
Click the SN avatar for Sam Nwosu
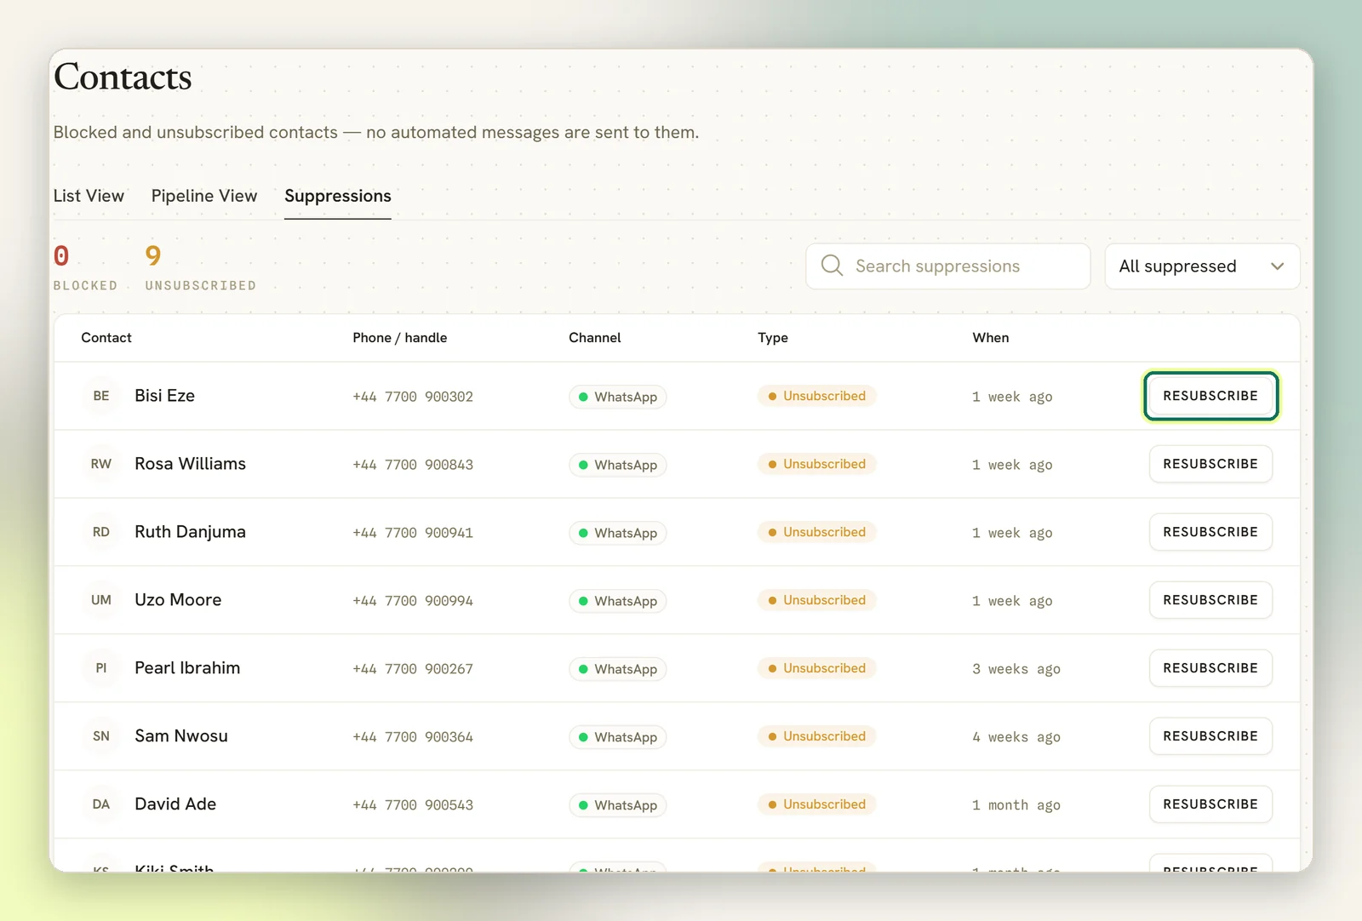click(101, 736)
